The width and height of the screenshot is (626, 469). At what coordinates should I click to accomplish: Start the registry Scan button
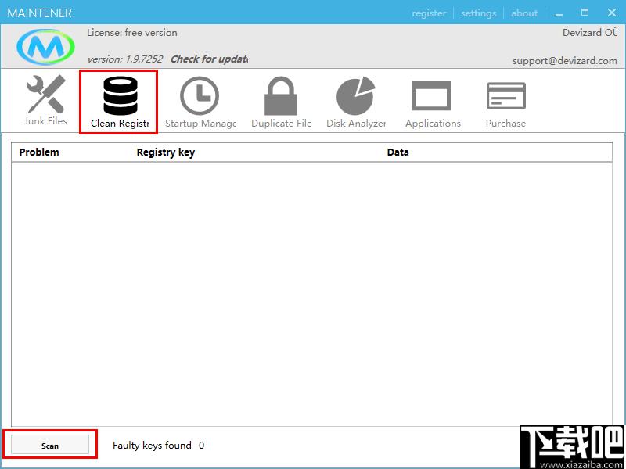tap(50, 446)
